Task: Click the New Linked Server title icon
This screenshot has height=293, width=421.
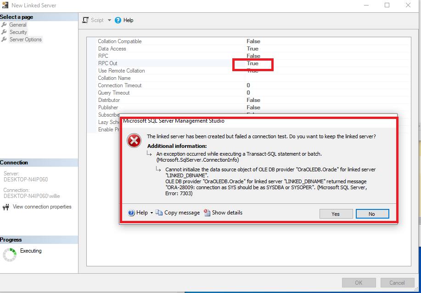Action: (5, 5)
